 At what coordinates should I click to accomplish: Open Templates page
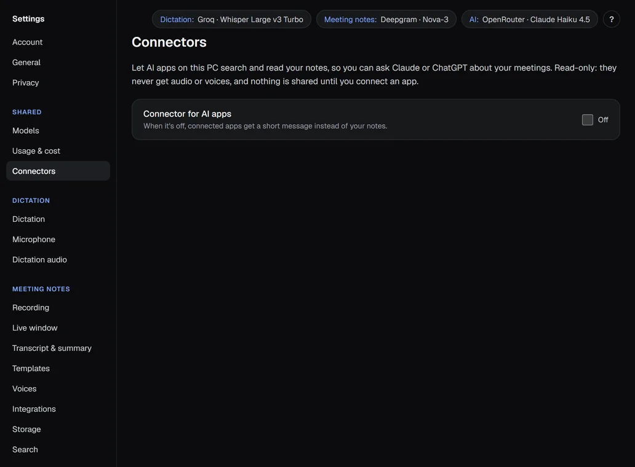[x=58, y=368]
